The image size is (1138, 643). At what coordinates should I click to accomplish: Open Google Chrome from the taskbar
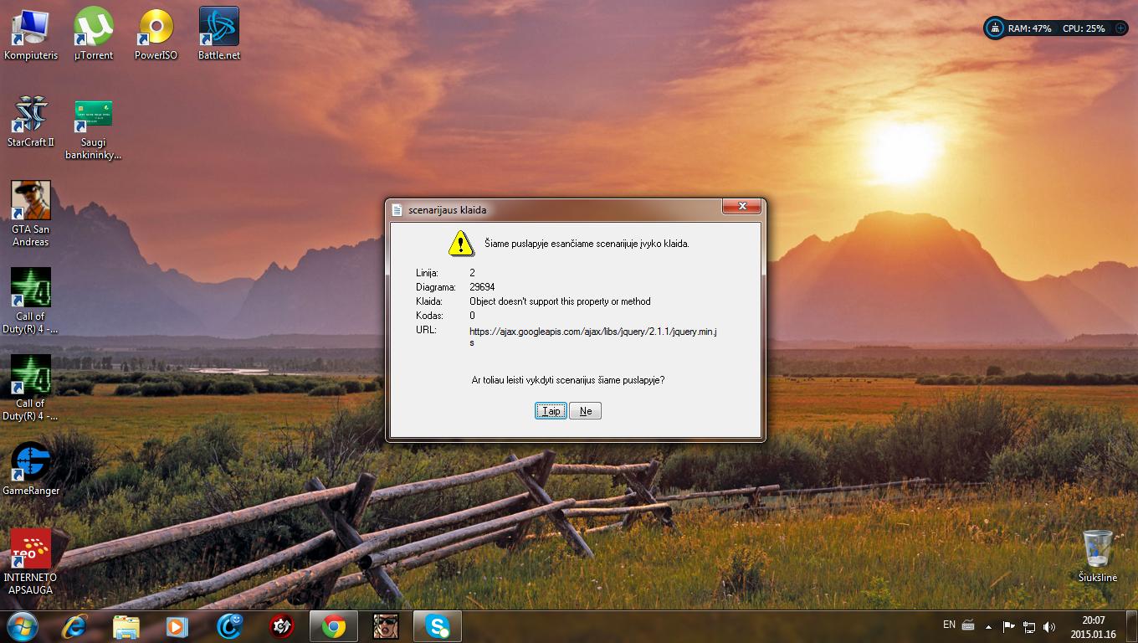point(334,626)
